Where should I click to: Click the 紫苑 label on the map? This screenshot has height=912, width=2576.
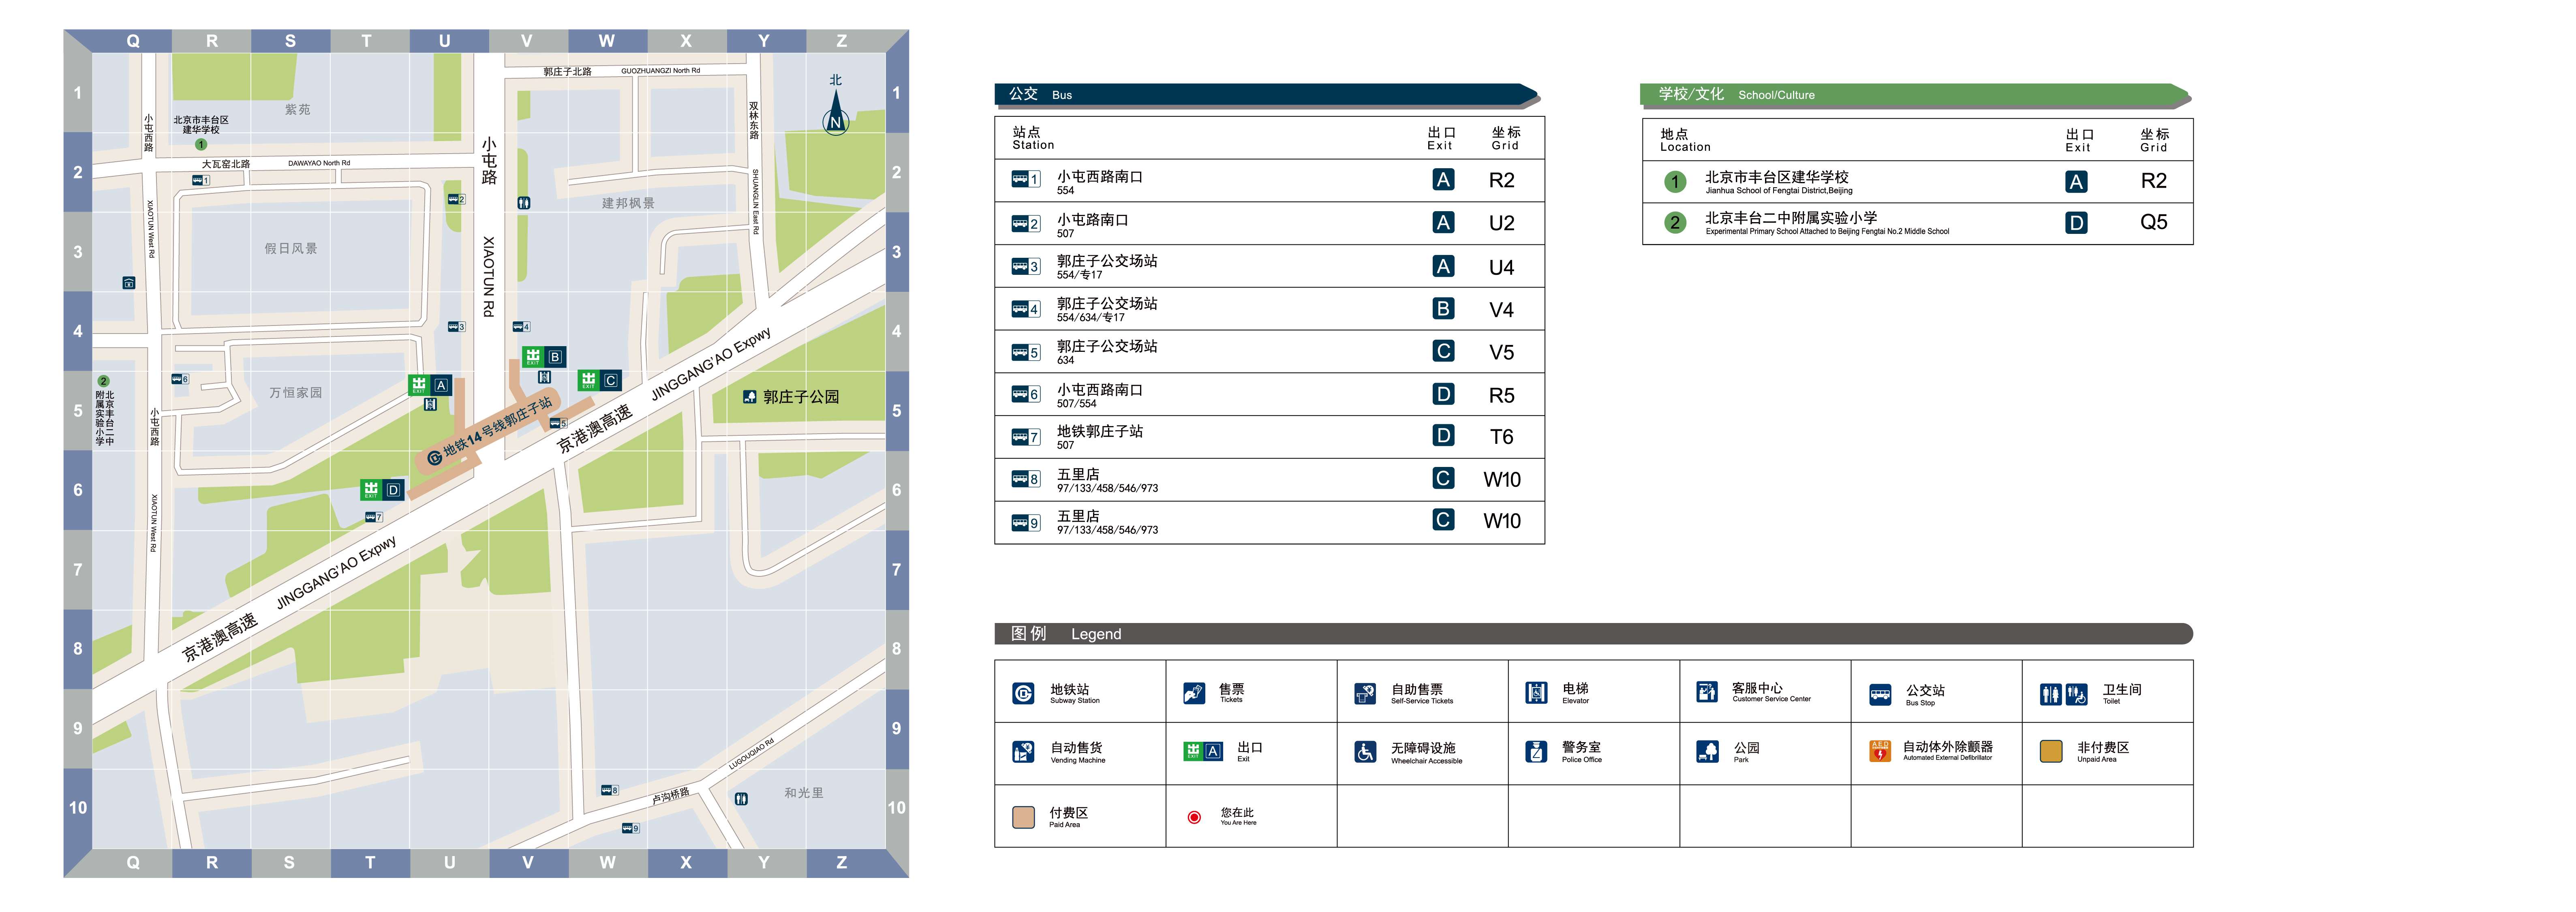tap(297, 110)
